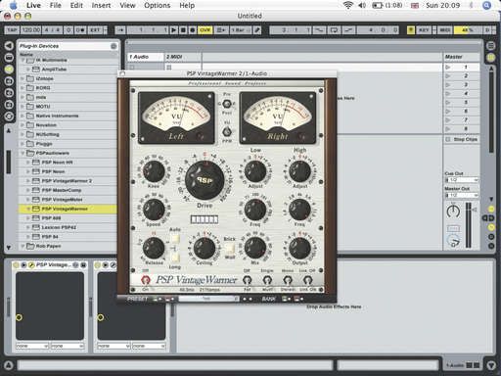Click the 120.00 tempo field
The image size is (501, 376).
tap(31, 30)
